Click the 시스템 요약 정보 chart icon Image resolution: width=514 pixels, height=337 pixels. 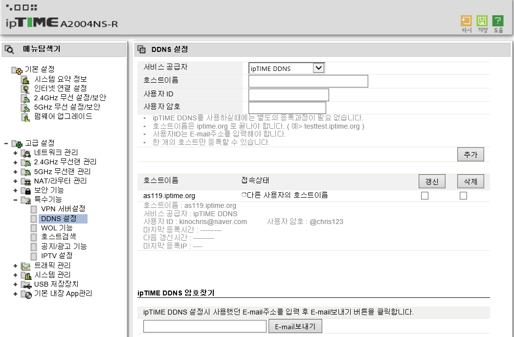(25, 79)
